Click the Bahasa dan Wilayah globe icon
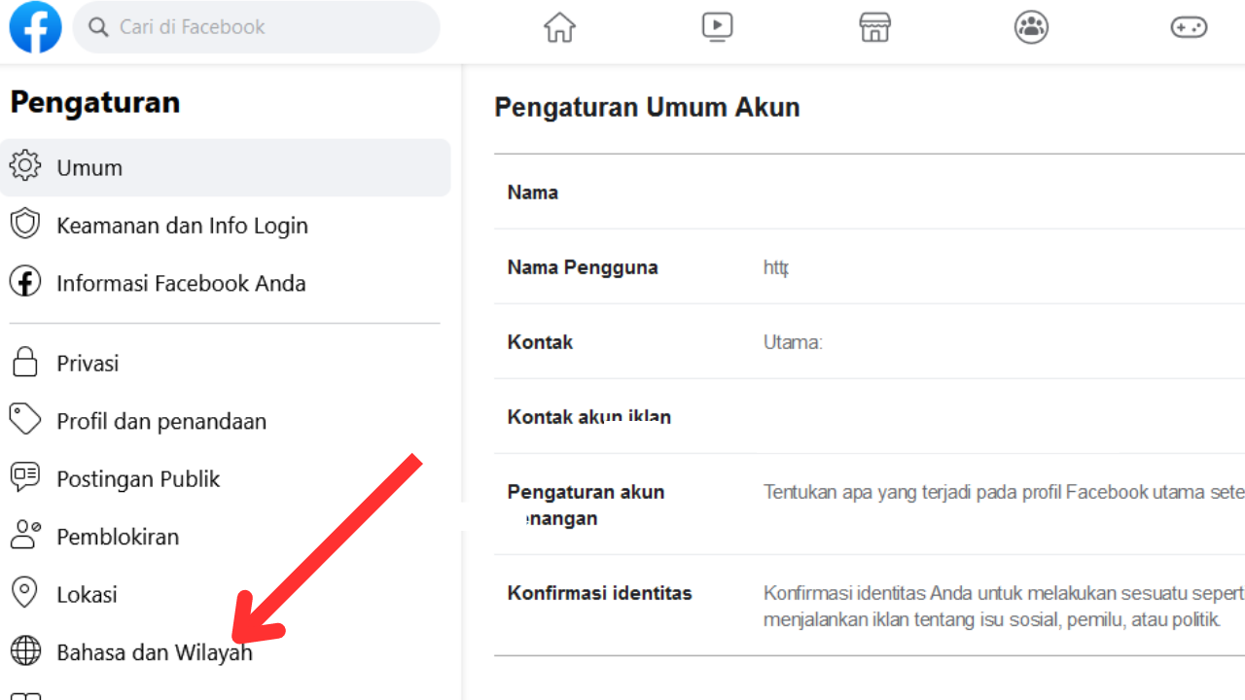 [x=25, y=651]
